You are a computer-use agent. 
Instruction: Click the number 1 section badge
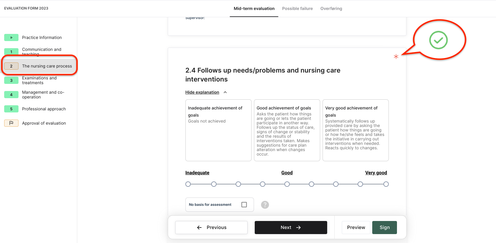[11, 52]
